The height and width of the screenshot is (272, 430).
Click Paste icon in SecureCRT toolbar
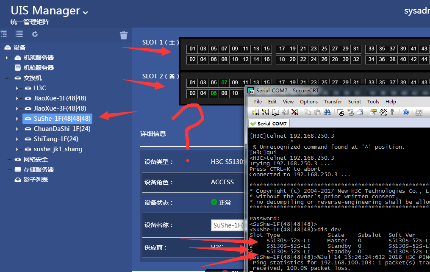pos(318,112)
